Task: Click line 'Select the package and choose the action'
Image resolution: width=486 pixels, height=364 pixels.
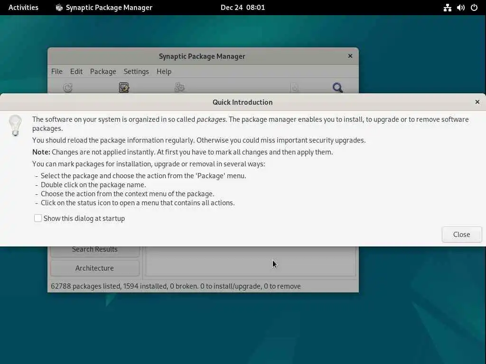Action: tap(143, 176)
